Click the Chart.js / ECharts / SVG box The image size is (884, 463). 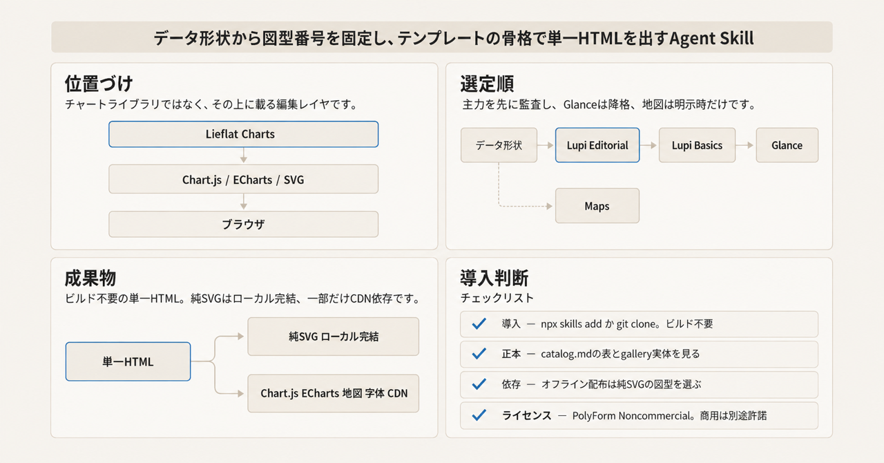coord(243,179)
